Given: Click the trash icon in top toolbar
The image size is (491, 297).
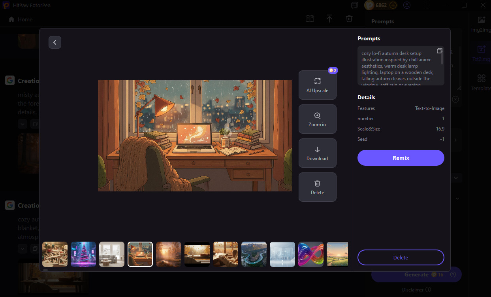Looking at the screenshot, I should [349, 19].
